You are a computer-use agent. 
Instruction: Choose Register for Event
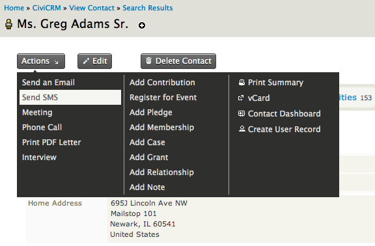tap(163, 98)
